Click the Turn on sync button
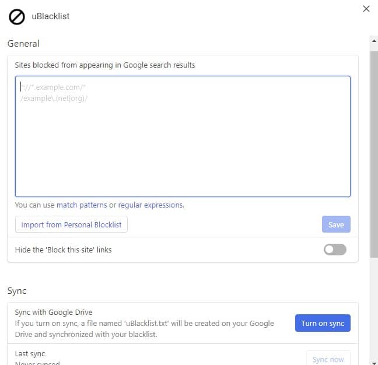 tap(323, 323)
